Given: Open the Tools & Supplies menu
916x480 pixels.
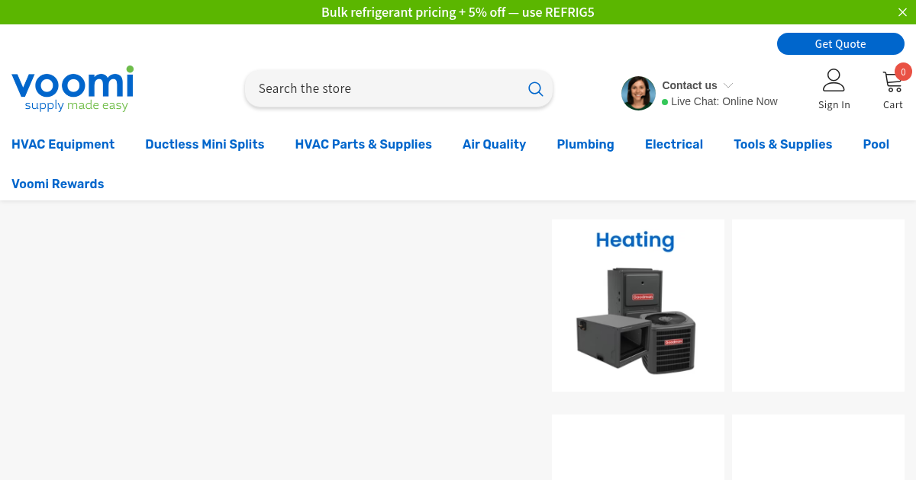Looking at the screenshot, I should click(783, 144).
